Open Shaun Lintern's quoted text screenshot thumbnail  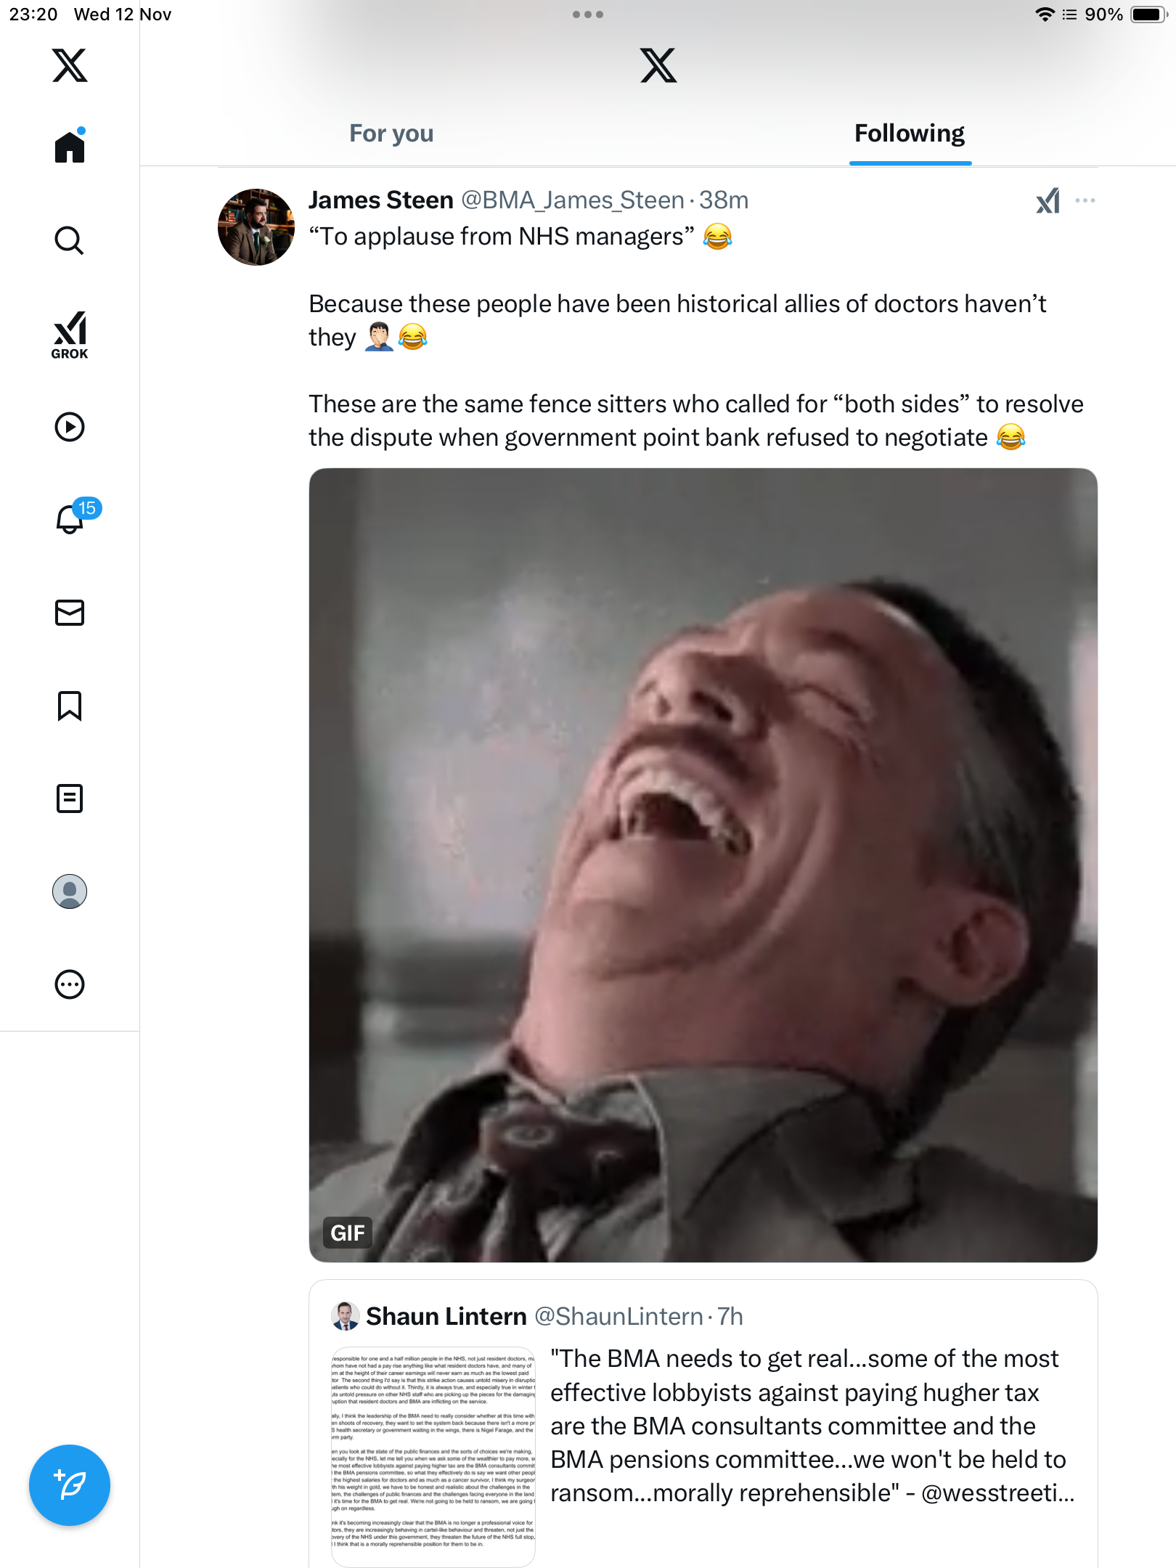(433, 1456)
